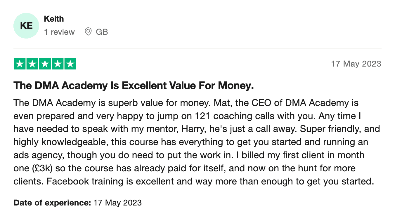Select the GB country label

102,32
